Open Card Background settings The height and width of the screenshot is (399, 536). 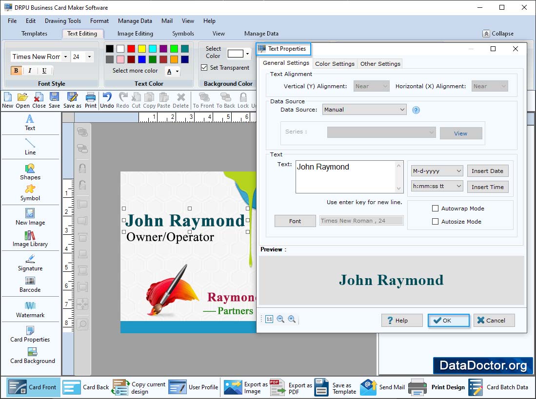pos(33,356)
